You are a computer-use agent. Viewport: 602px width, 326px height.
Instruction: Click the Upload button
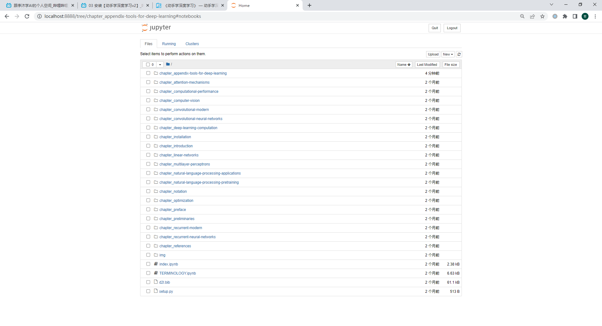pos(433,54)
